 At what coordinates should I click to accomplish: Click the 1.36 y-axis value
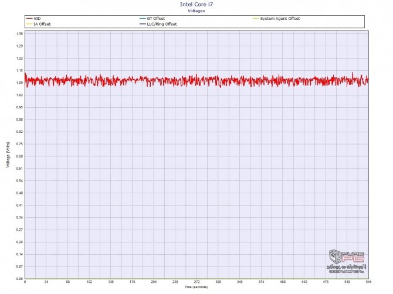pos(19,34)
